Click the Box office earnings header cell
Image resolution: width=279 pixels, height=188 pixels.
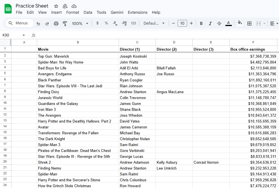point(253,49)
